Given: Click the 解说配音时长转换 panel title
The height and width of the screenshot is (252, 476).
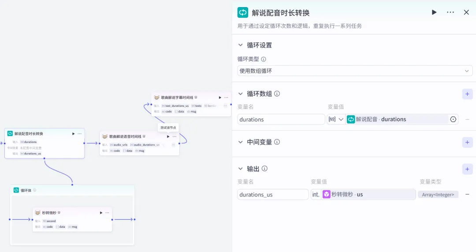Looking at the screenshot, I should tap(280, 13).
